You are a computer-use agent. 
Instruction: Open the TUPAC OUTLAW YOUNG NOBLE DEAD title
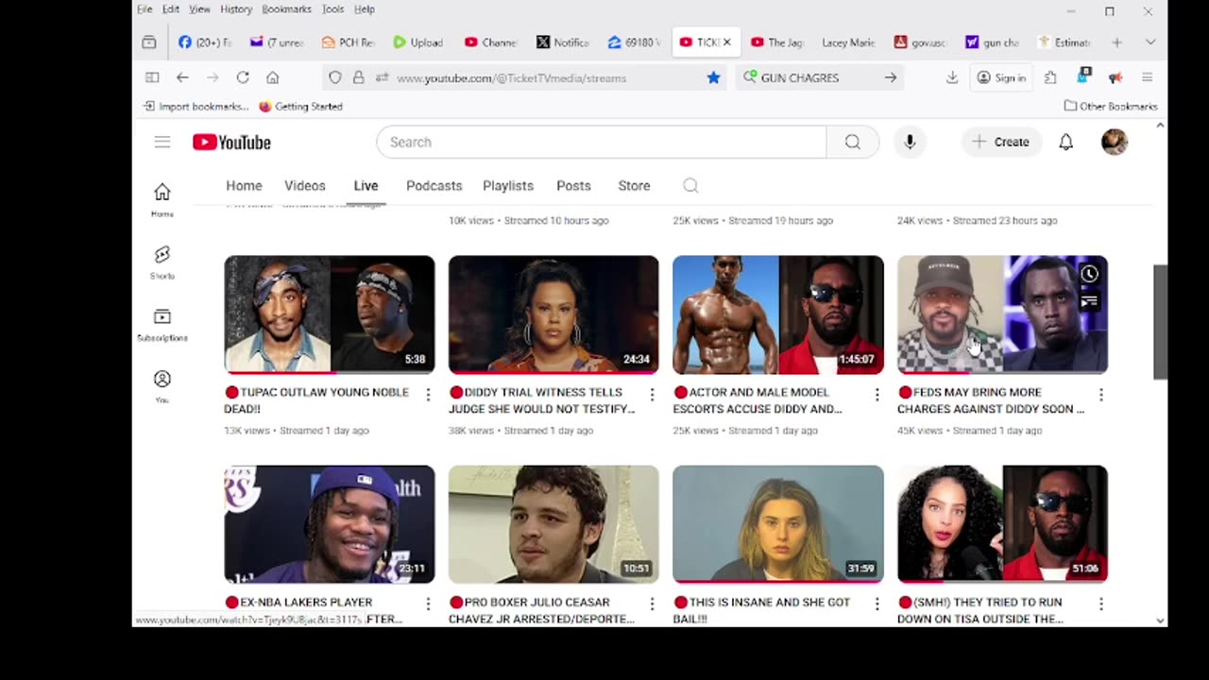coord(316,400)
